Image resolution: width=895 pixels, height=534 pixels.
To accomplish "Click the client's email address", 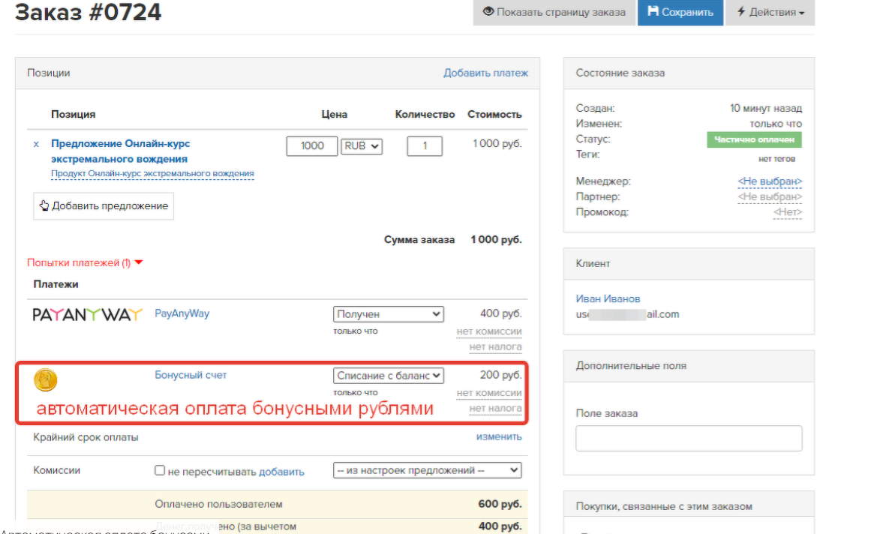I will 627,314.
